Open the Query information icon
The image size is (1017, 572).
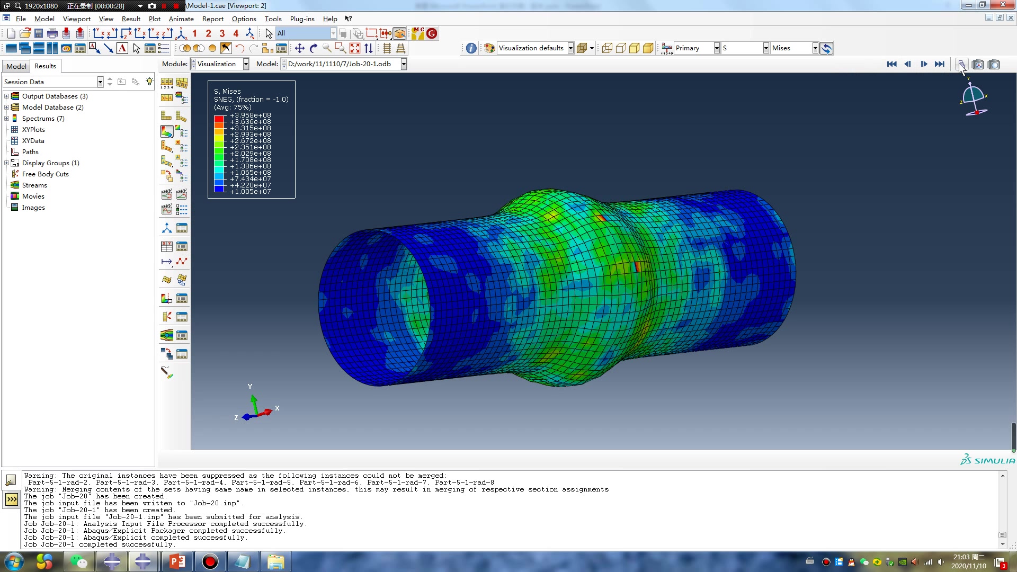coord(471,48)
